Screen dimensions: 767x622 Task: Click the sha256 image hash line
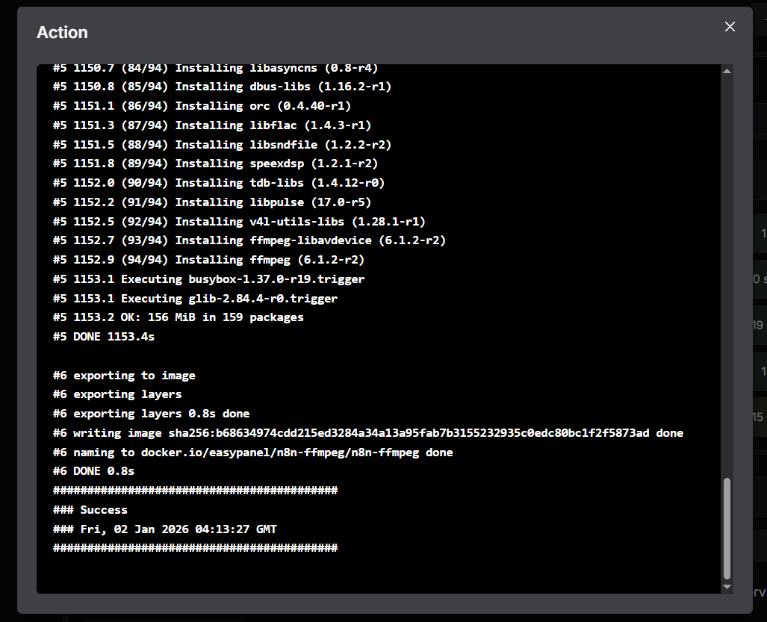(x=367, y=433)
